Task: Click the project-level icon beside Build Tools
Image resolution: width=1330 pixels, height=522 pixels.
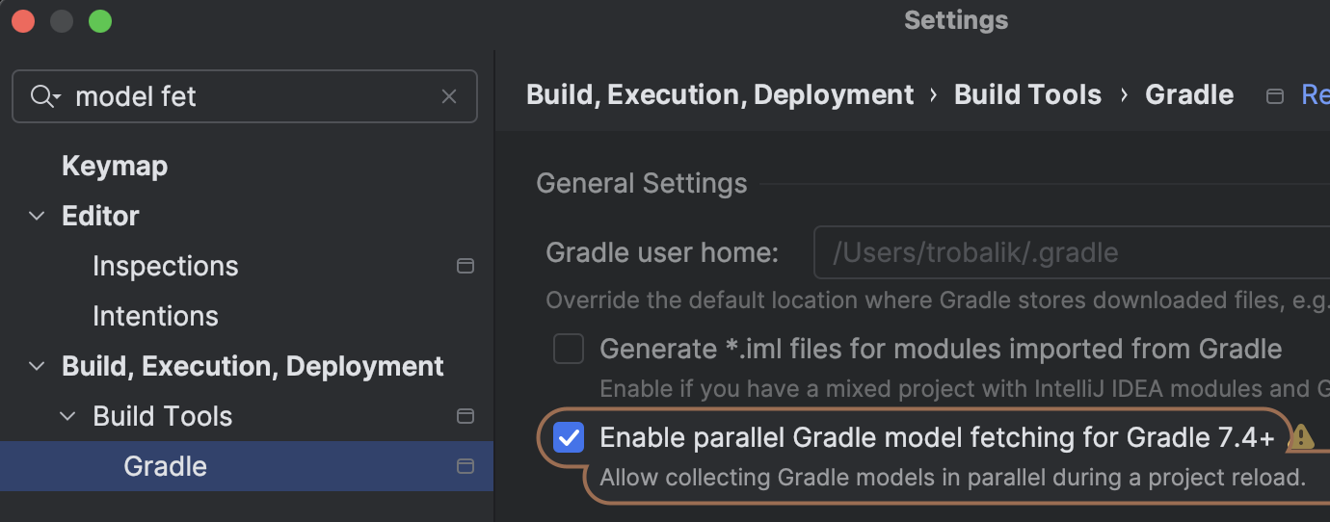Action: point(465,416)
